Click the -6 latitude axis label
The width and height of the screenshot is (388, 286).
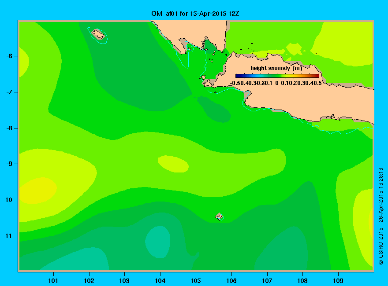click(9, 56)
